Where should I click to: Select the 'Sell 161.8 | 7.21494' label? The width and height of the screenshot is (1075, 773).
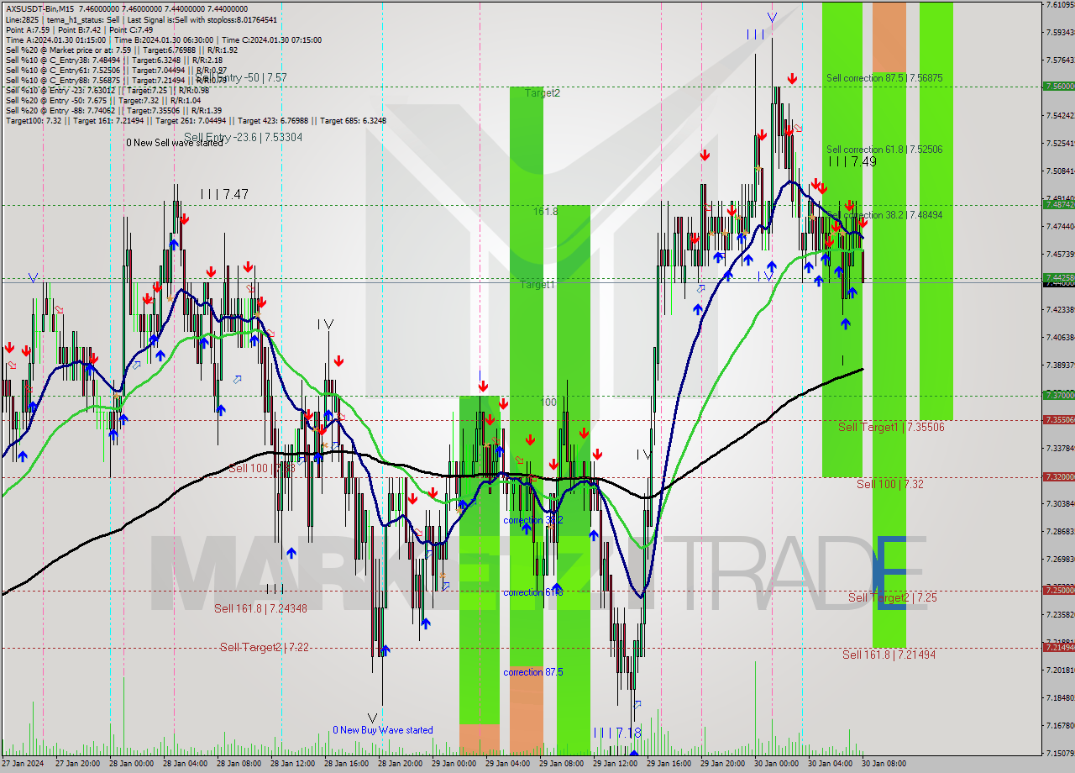[889, 655]
